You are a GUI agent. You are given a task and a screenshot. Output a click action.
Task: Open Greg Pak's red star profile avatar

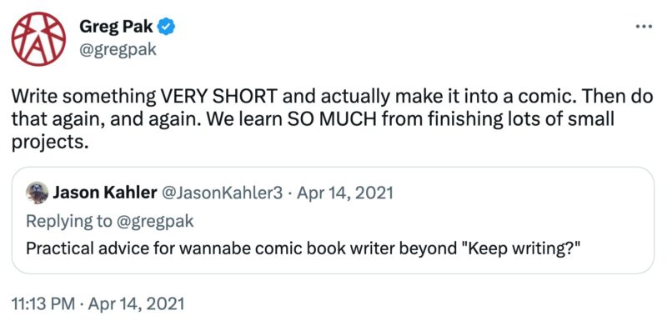38,38
